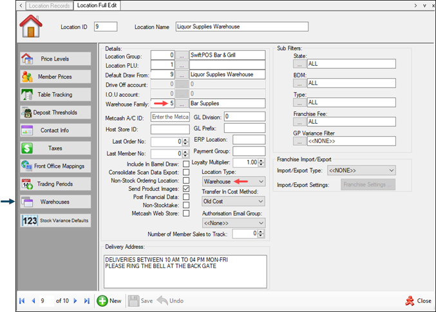Image resolution: width=436 pixels, height=312 pixels.
Task: Switch to the Location Records tab
Action: [49, 6]
